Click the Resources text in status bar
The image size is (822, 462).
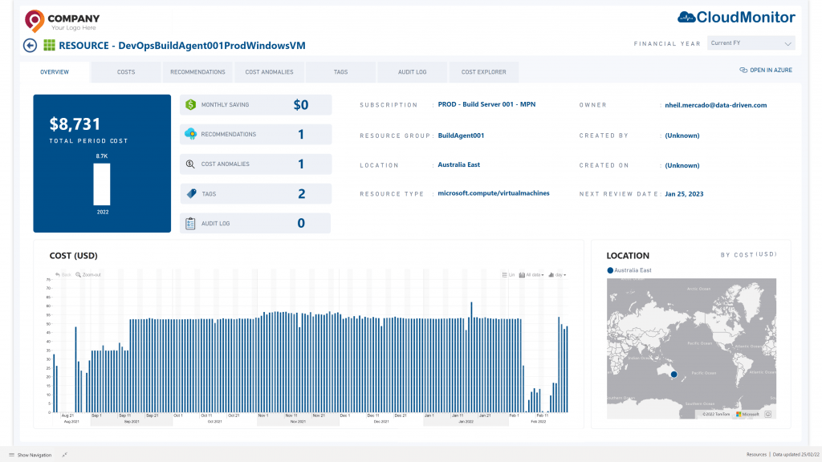[756, 455]
